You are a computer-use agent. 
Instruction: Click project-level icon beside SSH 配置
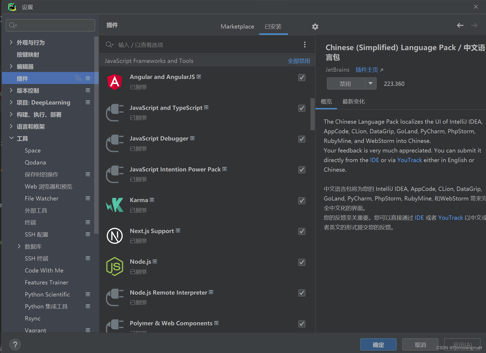tap(88, 234)
